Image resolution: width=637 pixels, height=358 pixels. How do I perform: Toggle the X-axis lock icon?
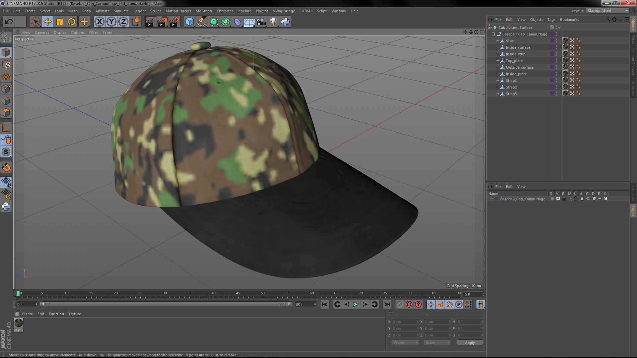(99, 22)
